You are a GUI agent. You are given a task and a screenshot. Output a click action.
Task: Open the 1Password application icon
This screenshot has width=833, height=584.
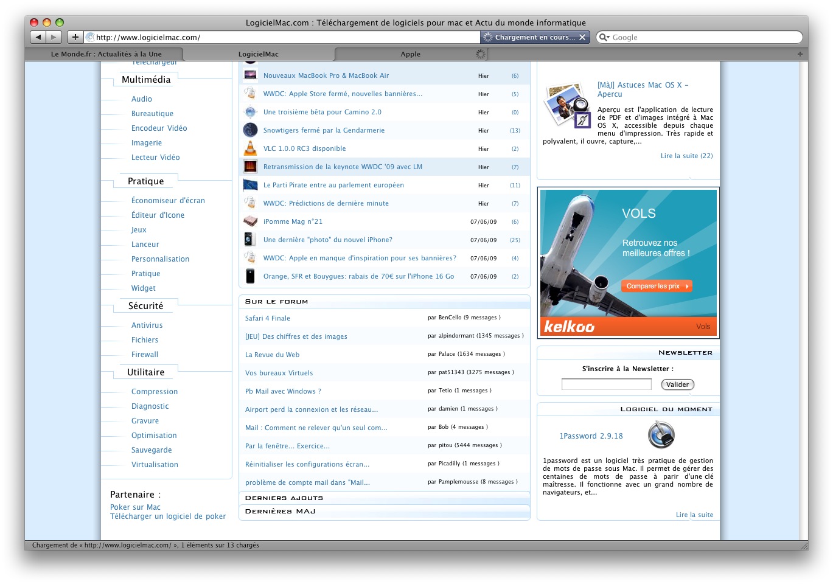pos(661,436)
